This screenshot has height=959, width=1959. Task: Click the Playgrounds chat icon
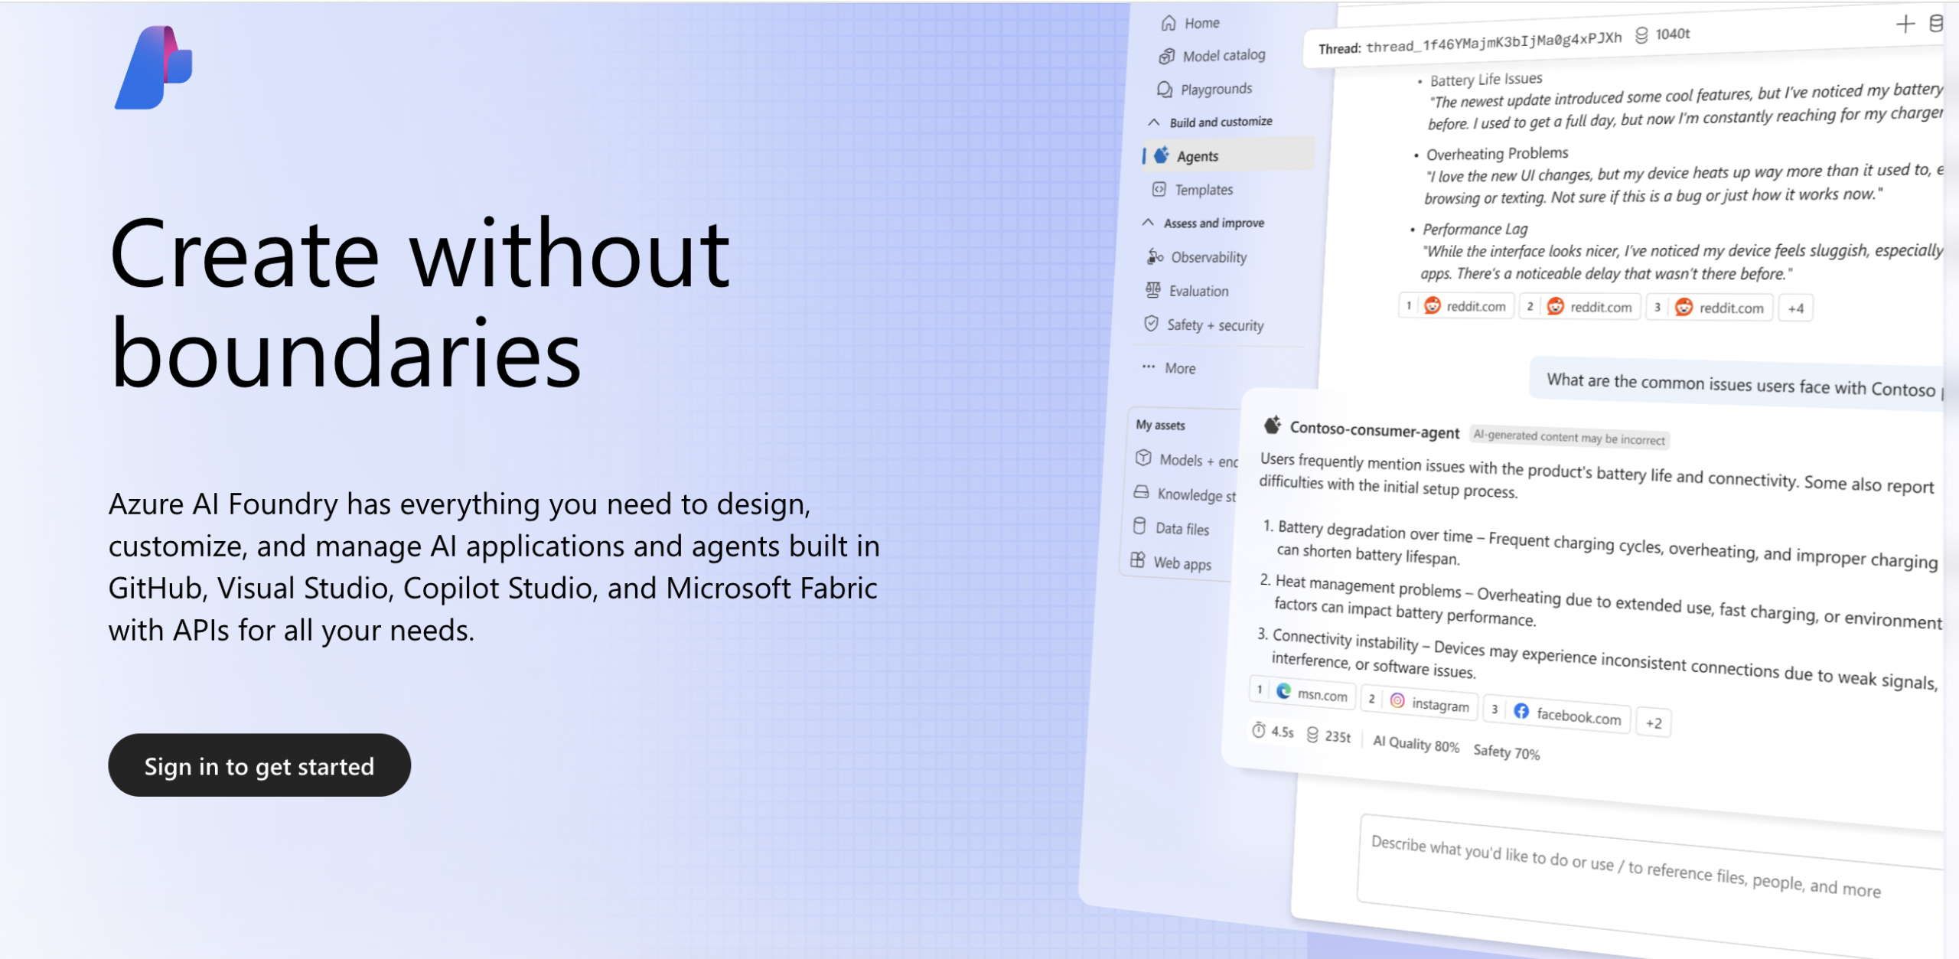(1165, 90)
